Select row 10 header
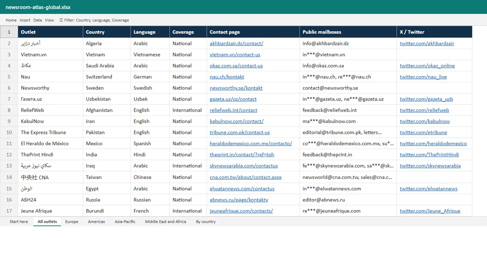This screenshot has height=264, width=487. pyautogui.click(x=9, y=132)
